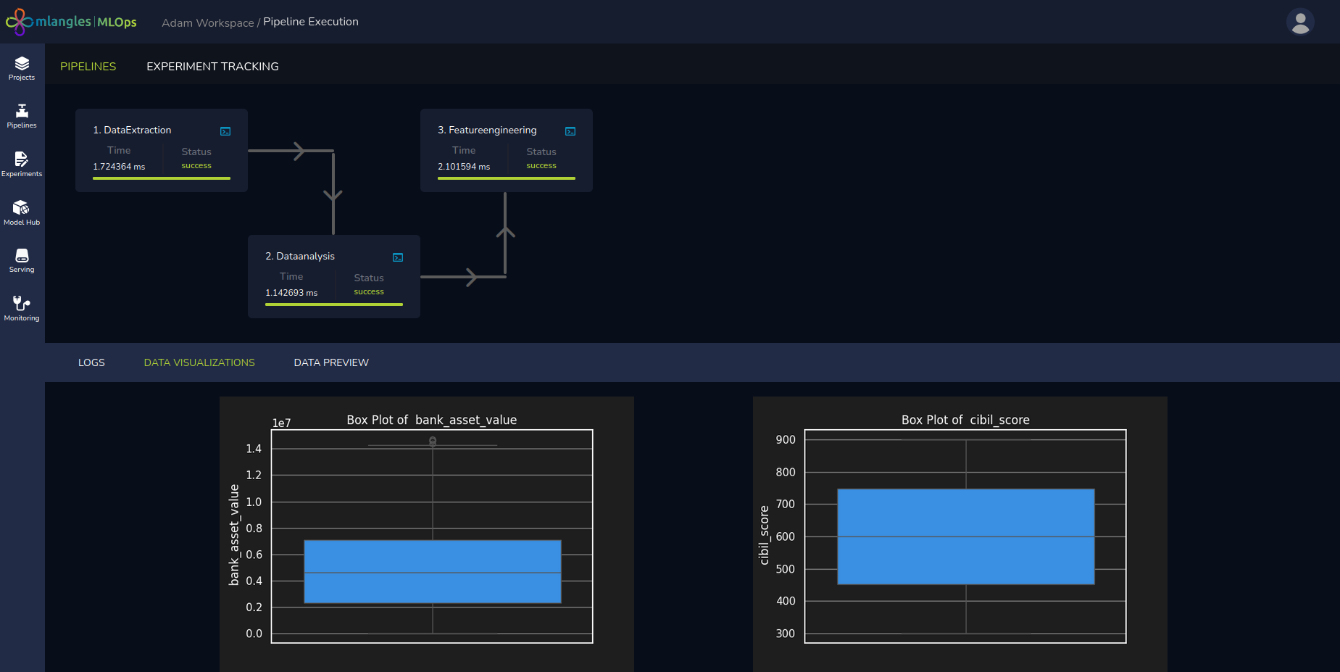Screen dimensions: 1340x672
Task: Open the Model Hub section
Action: tap(22, 212)
